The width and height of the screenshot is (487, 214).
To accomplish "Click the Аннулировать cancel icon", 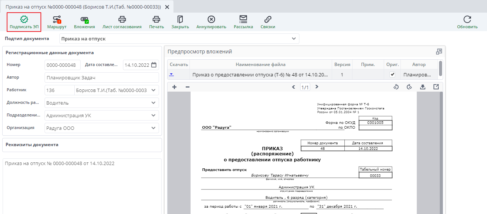I will (x=211, y=21).
